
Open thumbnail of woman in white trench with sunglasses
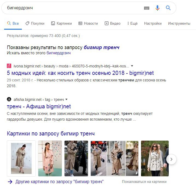pos(155,158)
